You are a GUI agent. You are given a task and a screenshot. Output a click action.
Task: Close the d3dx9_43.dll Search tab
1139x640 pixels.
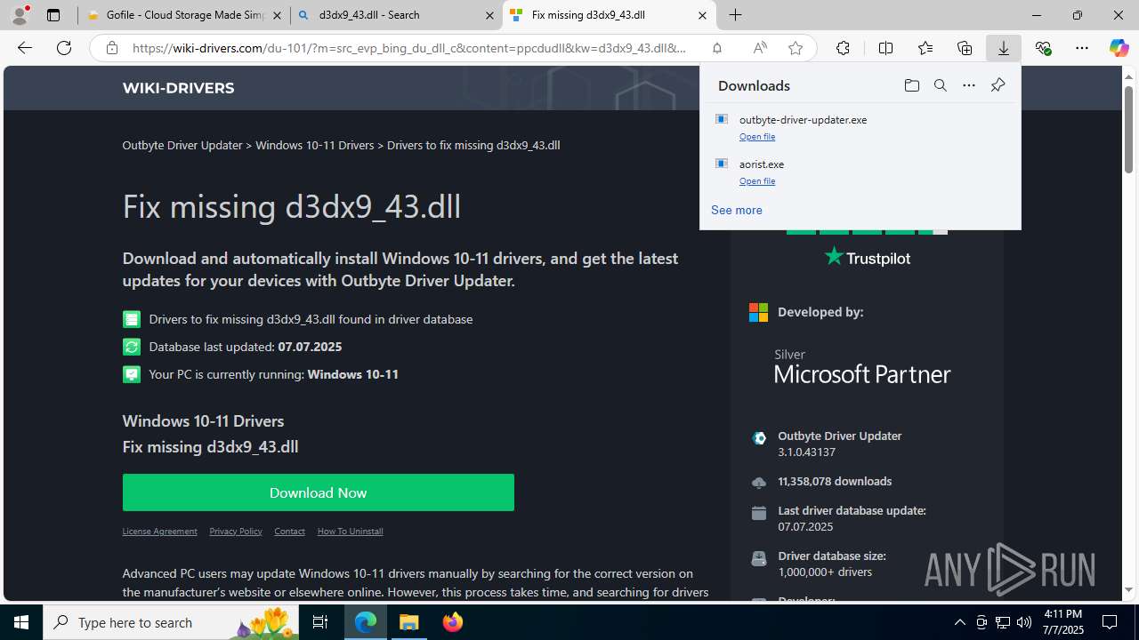(x=489, y=15)
